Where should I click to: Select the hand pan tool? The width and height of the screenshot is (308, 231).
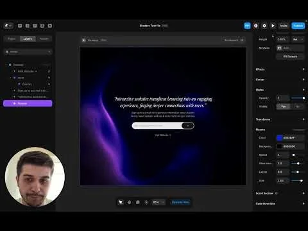[129, 202]
